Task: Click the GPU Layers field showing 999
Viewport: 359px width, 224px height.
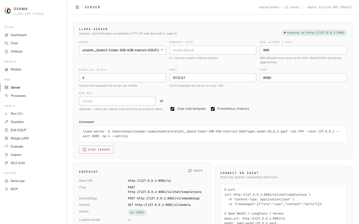Action: pos(303,50)
